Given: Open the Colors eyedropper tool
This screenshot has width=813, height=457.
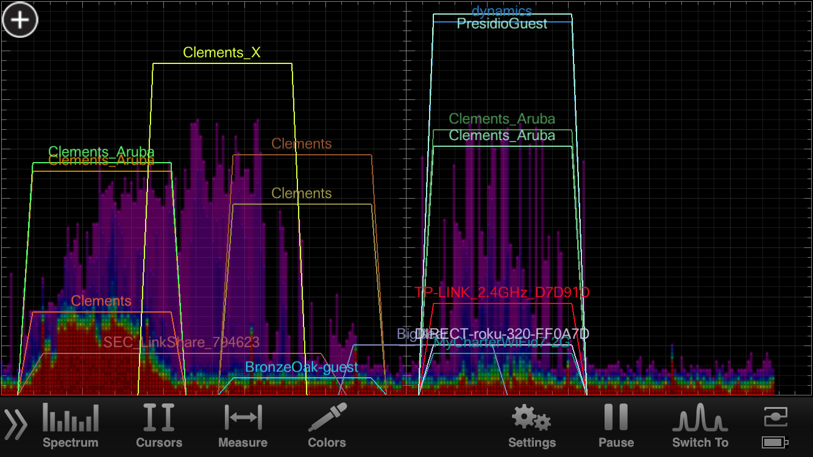Looking at the screenshot, I should coord(327,425).
